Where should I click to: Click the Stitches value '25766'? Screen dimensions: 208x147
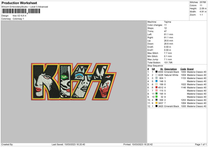coord(203,2)
